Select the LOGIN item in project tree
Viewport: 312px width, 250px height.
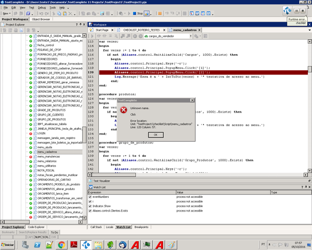(x=42, y=133)
